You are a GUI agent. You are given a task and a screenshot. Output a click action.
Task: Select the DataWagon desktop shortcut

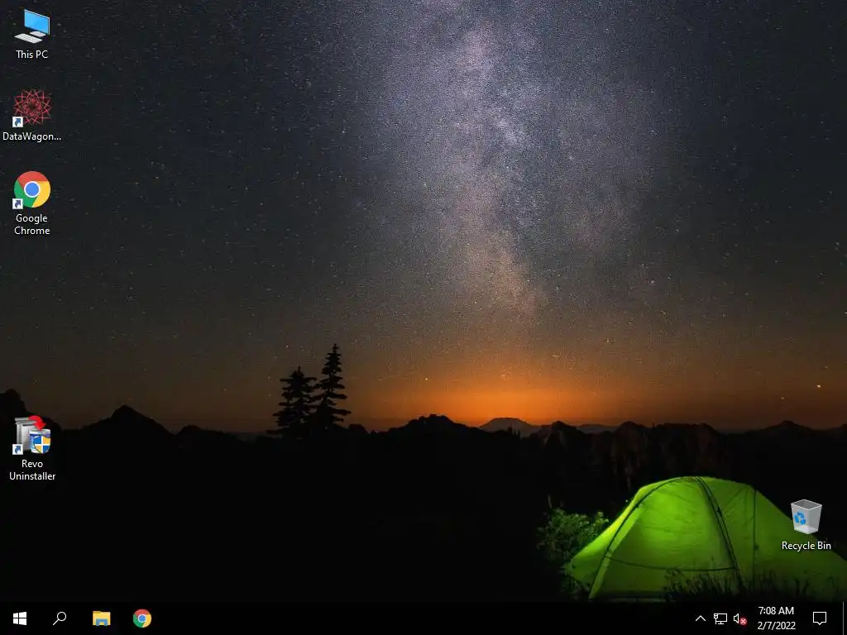(32, 116)
